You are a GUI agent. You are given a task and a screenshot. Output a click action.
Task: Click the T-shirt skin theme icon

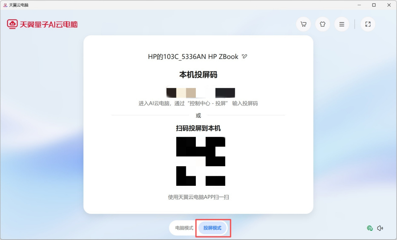[x=323, y=24]
